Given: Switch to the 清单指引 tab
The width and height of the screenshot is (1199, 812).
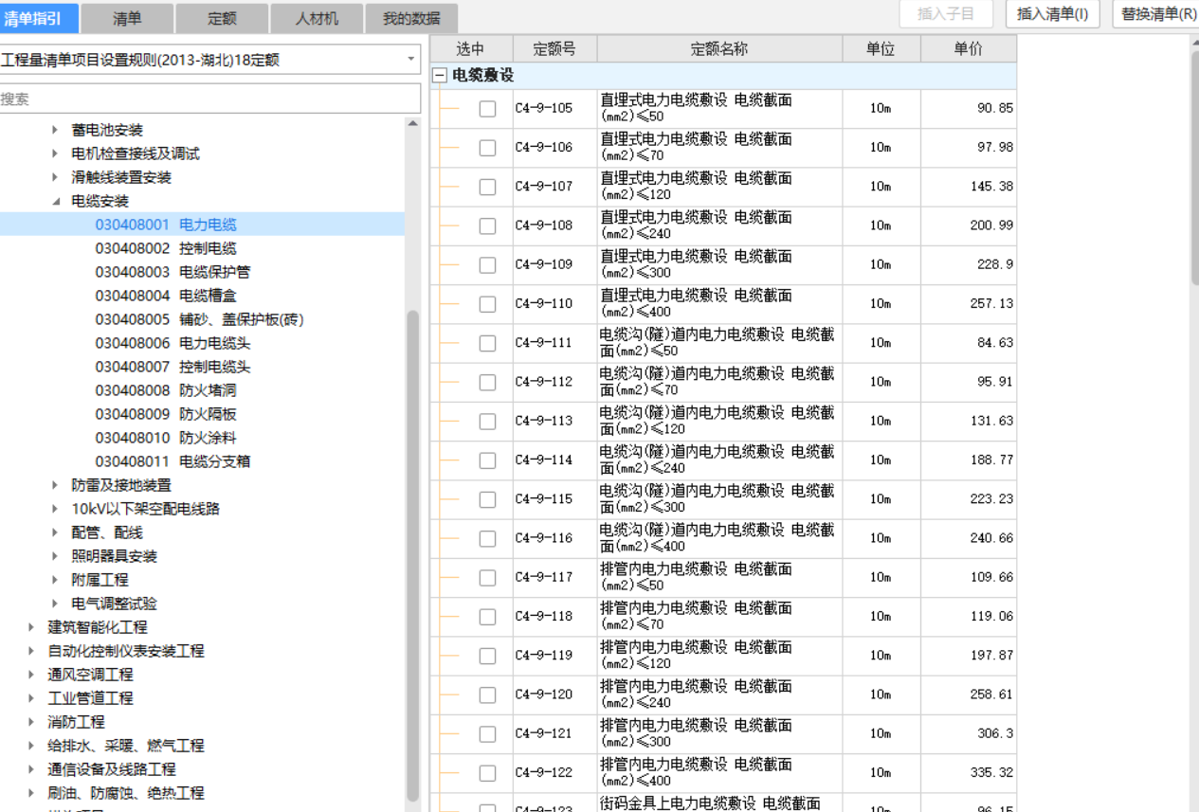Looking at the screenshot, I should coord(38,18).
